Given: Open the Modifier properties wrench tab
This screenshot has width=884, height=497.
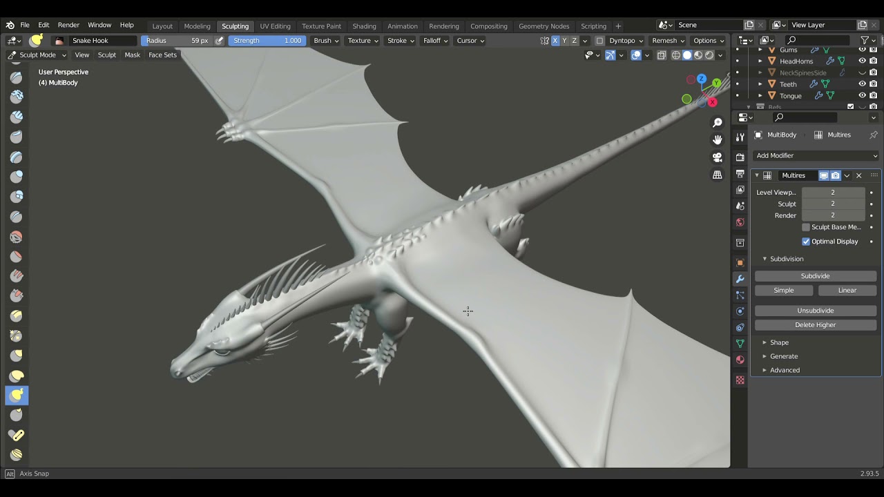Looking at the screenshot, I should tap(740, 279).
